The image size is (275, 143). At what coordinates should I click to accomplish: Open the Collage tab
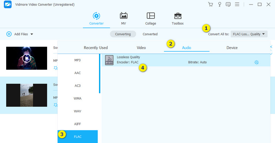click(x=151, y=19)
